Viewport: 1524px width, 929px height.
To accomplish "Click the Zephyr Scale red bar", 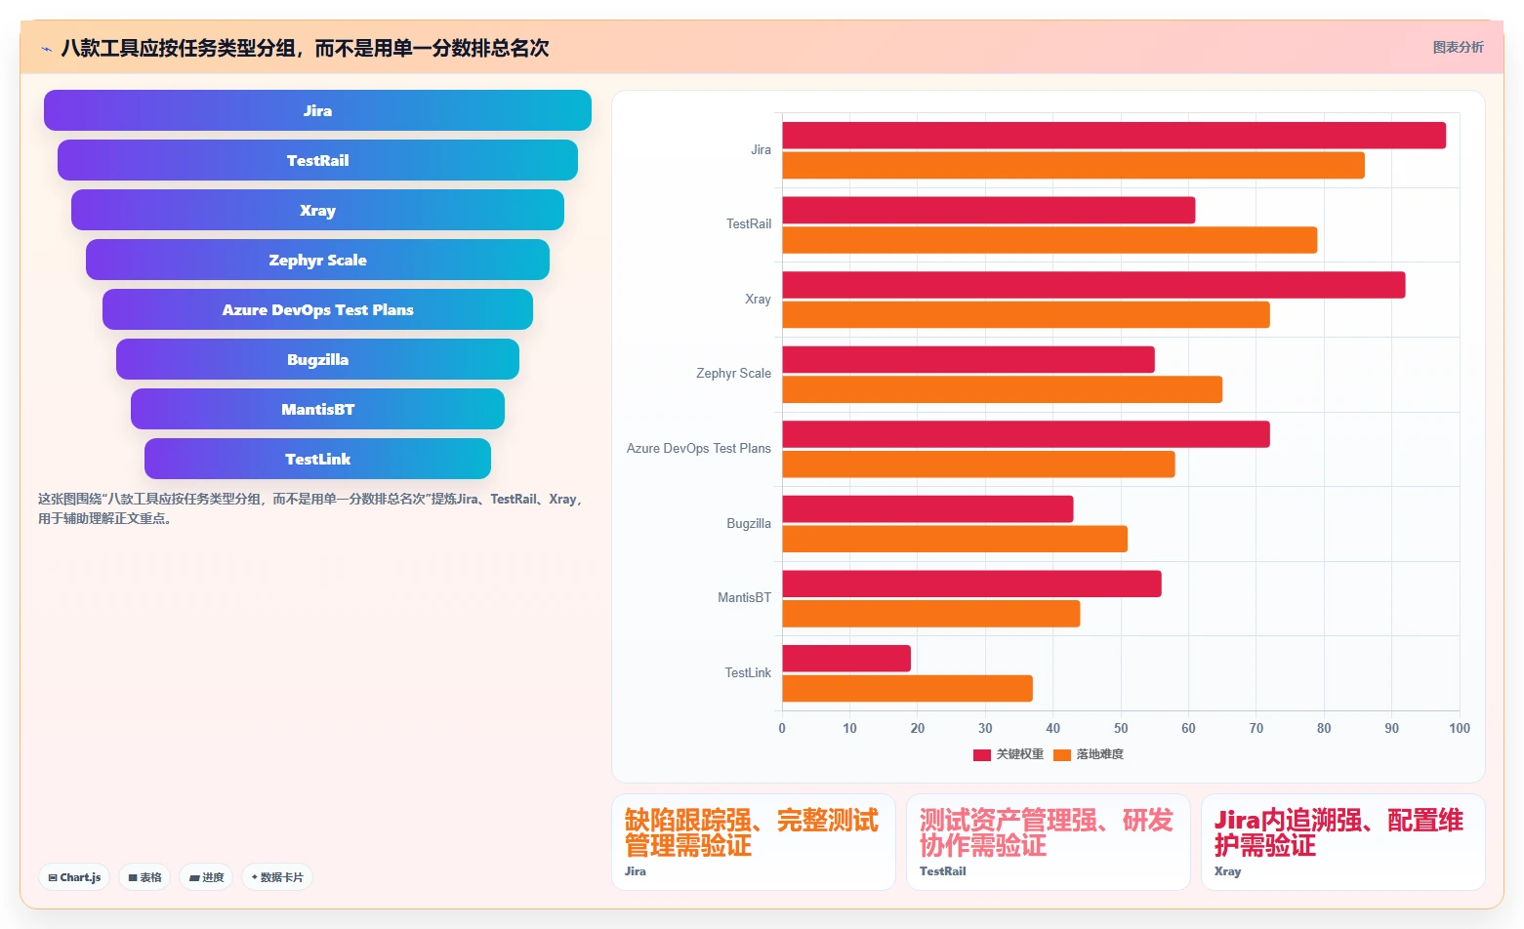I will tap(968, 359).
